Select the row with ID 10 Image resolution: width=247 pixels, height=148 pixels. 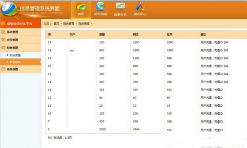pyautogui.click(x=146, y=113)
